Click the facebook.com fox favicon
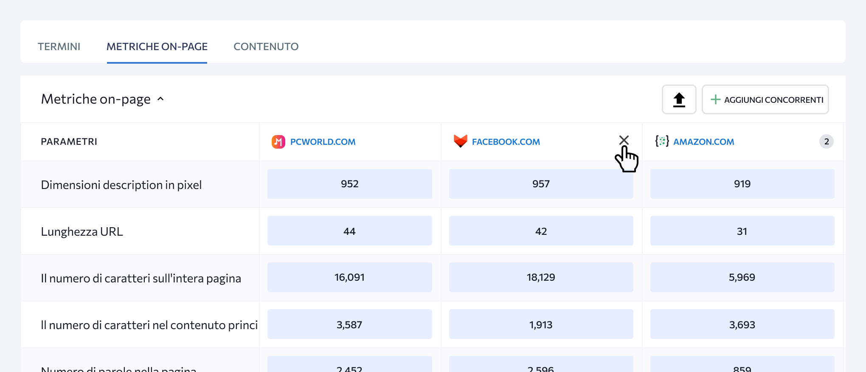The image size is (866, 372). (460, 141)
